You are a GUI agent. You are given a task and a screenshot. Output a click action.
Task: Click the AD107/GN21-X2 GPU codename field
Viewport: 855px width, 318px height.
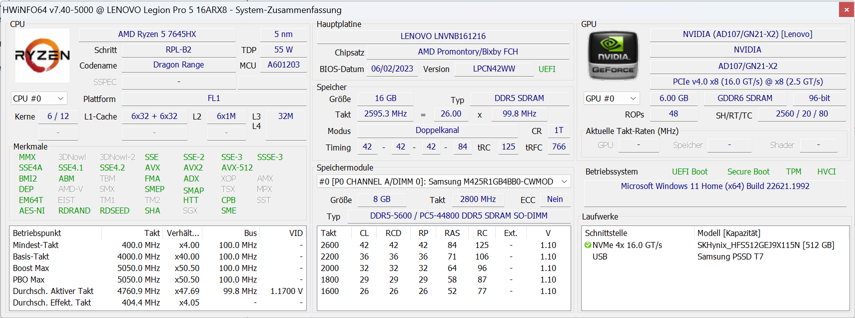(748, 66)
